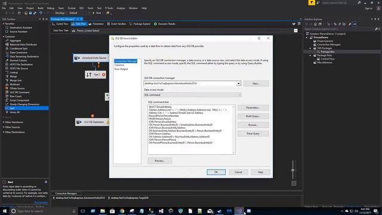Open the Develop configuration dropdown in toolbar
The height and width of the screenshot is (215, 382).
60,13
